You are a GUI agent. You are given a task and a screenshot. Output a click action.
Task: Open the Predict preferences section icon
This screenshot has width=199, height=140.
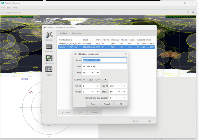coord(49,69)
